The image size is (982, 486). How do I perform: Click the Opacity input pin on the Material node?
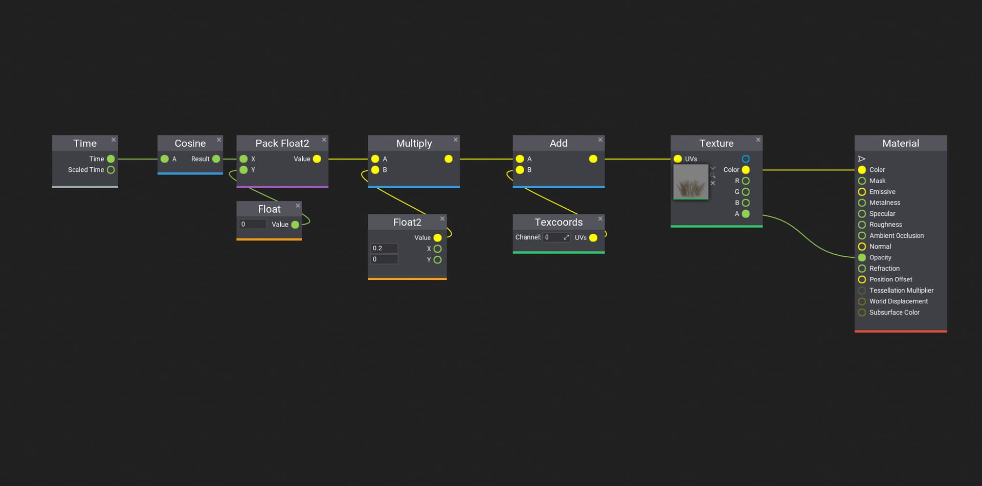[862, 258]
